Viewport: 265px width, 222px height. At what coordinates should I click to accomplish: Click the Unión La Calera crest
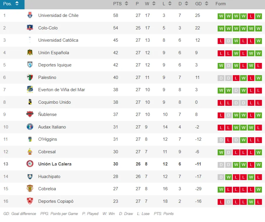[30, 164]
